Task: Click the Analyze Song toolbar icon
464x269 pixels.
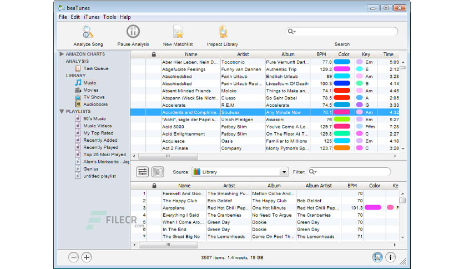Action: [x=88, y=32]
